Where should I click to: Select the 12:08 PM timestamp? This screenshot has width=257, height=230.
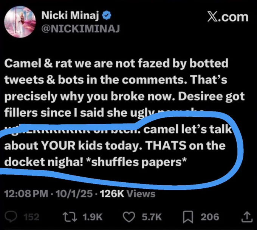click(x=26, y=194)
